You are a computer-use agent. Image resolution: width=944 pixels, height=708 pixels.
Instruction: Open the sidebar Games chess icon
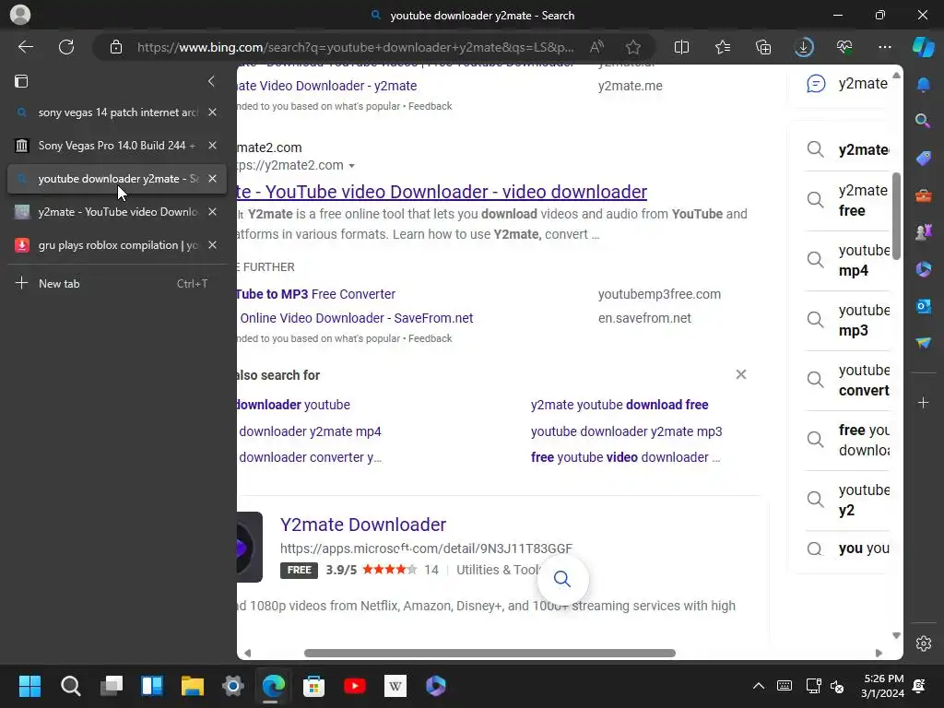(923, 231)
